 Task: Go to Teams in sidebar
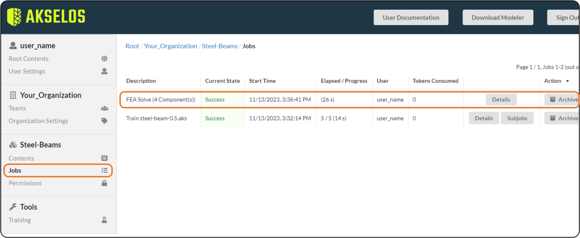coord(17,108)
